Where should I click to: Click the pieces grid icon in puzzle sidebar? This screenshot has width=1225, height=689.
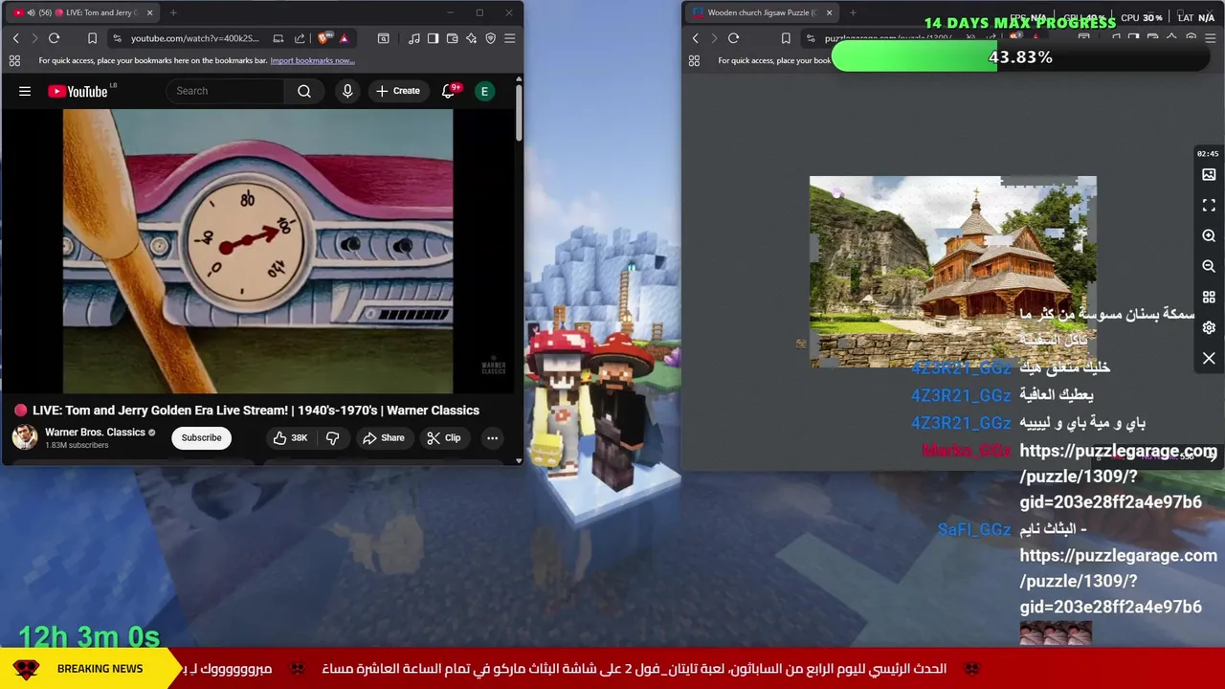pyautogui.click(x=1209, y=298)
